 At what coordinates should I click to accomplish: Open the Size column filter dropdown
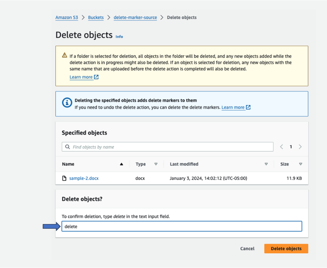[301, 164]
